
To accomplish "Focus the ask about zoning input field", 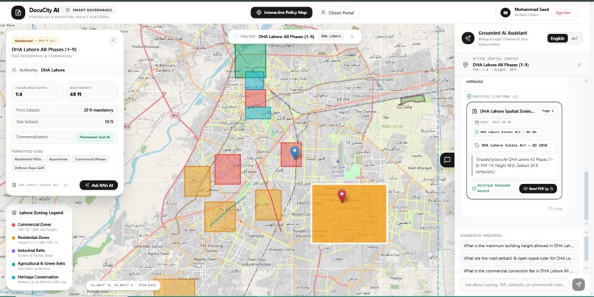I will pyautogui.click(x=514, y=285).
